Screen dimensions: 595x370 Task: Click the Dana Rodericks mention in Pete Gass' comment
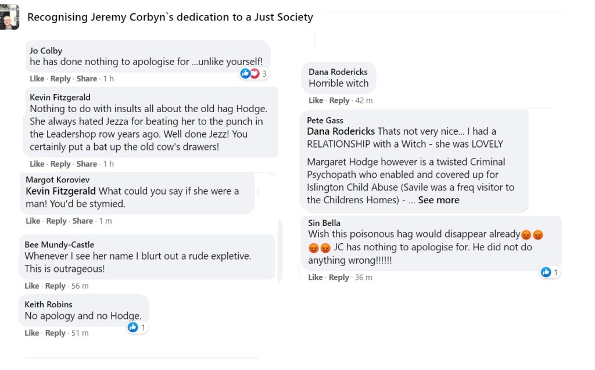pos(340,131)
